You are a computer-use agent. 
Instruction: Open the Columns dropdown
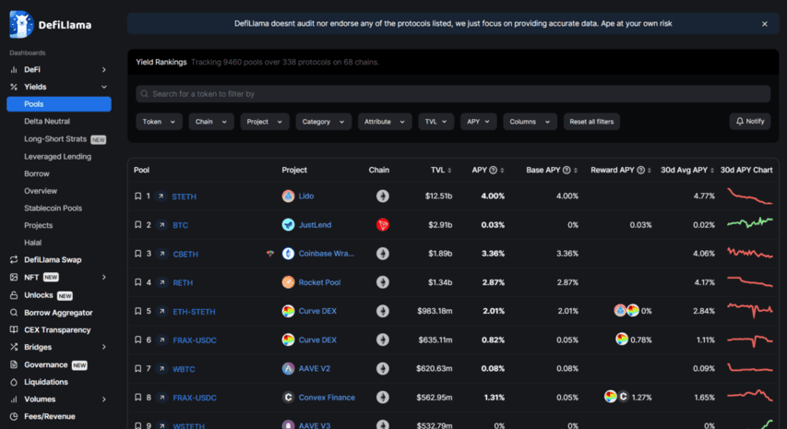pos(530,122)
